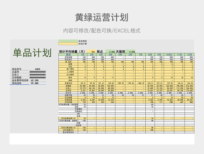Select April 销售额 cell 140,000
Viewport: 204px width, 154px height.
tap(110, 86)
